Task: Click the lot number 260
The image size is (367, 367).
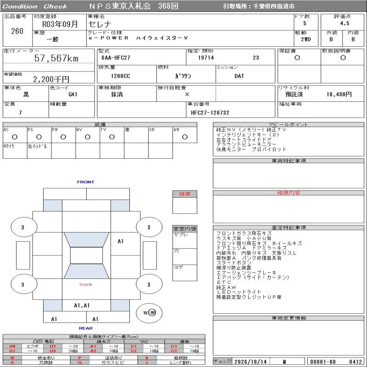Action: (17, 31)
